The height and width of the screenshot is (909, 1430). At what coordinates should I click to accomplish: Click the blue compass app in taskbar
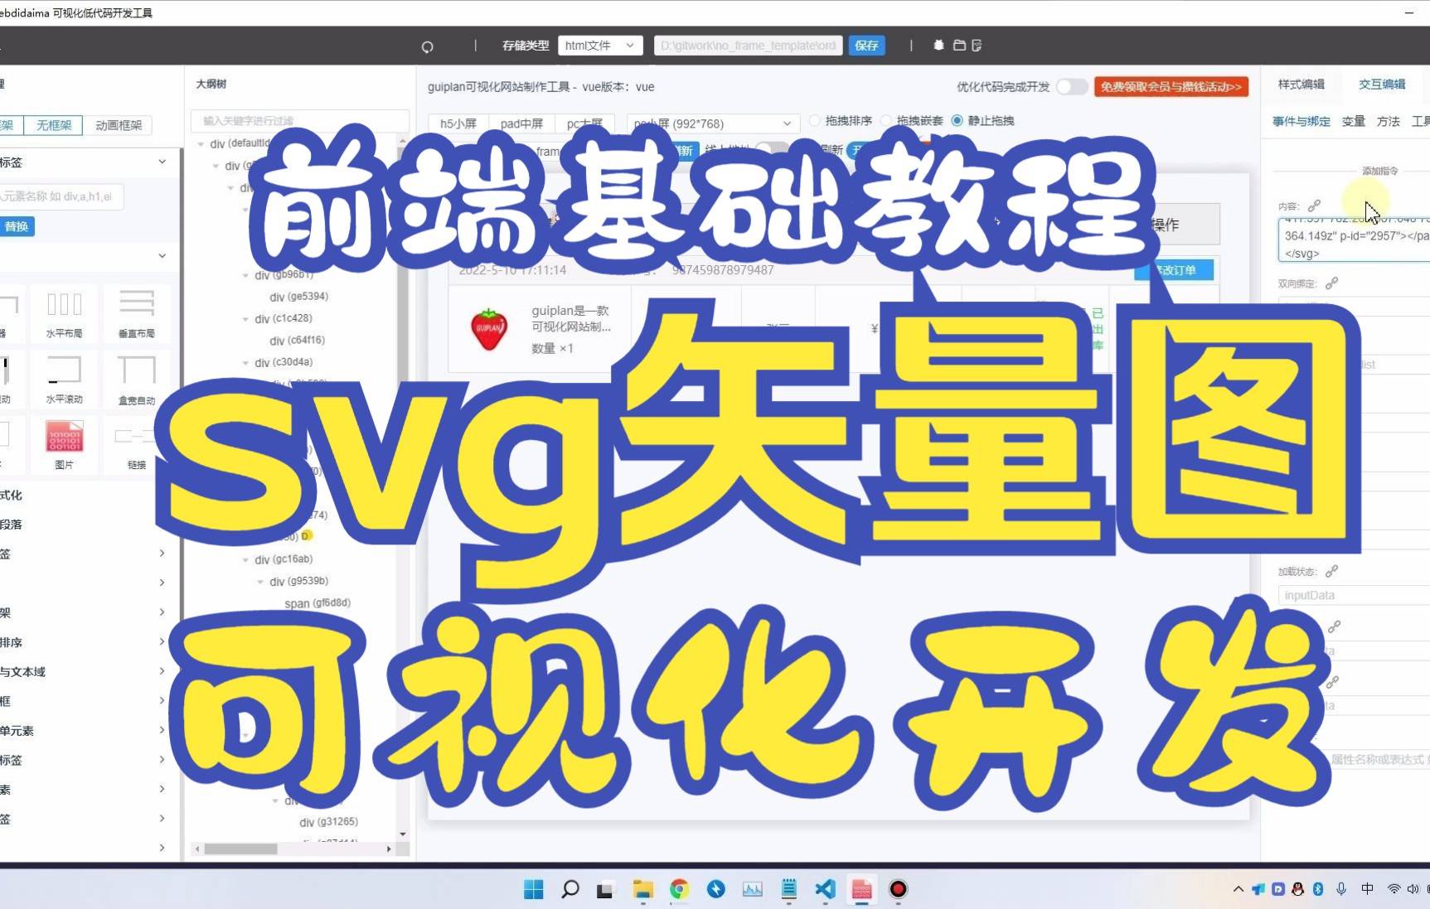point(715,889)
